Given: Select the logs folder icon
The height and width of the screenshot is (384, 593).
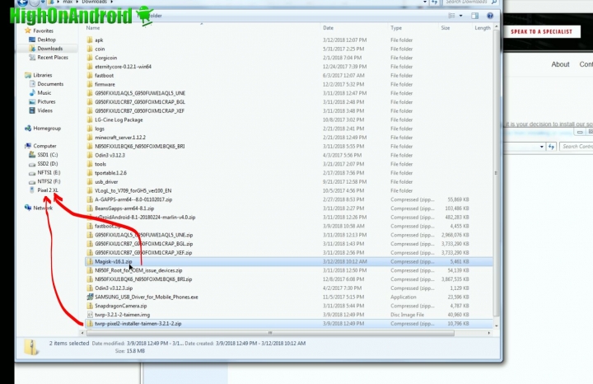Looking at the screenshot, I should (x=90, y=129).
